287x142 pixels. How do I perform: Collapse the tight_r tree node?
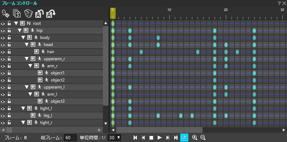[x=23, y=123]
